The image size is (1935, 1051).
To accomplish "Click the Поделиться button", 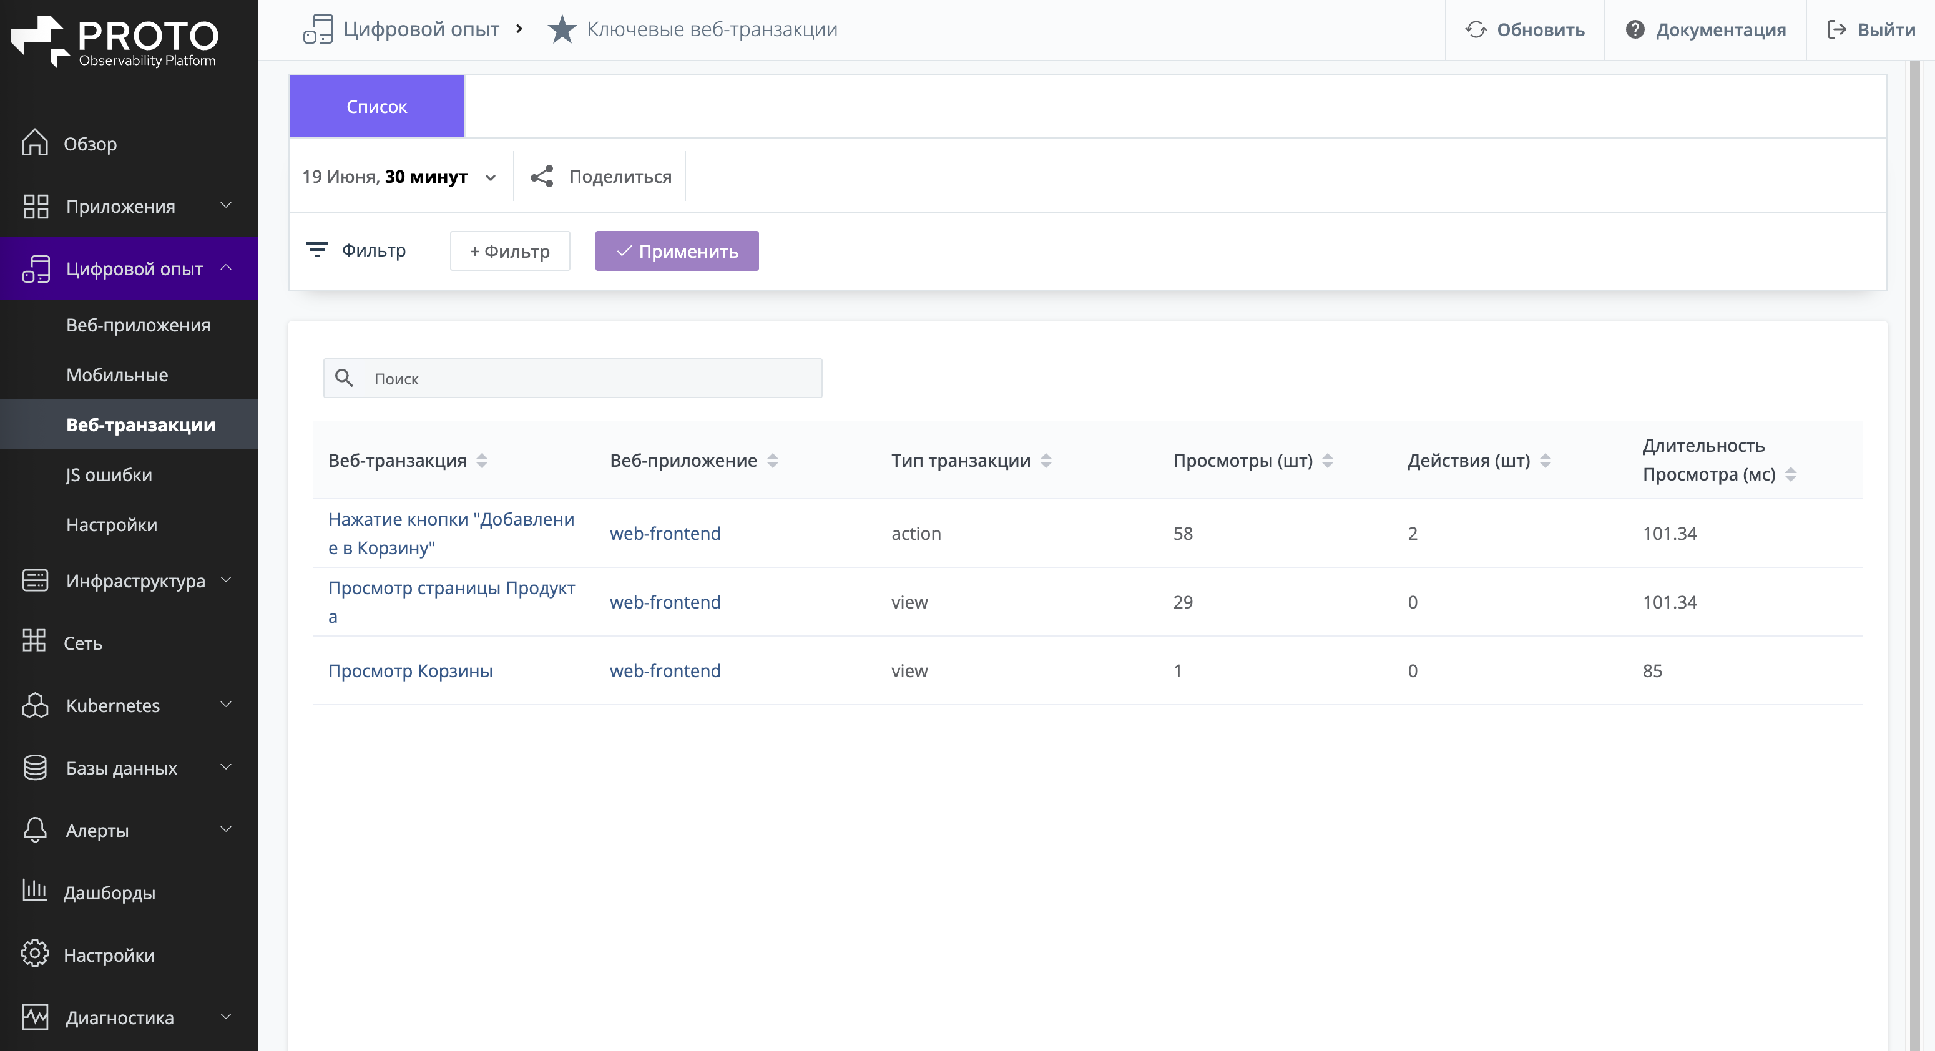I will 601,177.
